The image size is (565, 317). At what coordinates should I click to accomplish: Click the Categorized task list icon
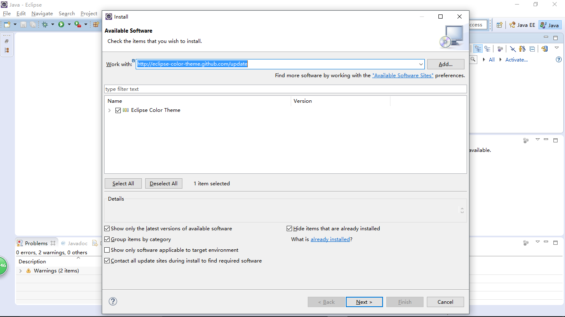[x=478, y=49]
